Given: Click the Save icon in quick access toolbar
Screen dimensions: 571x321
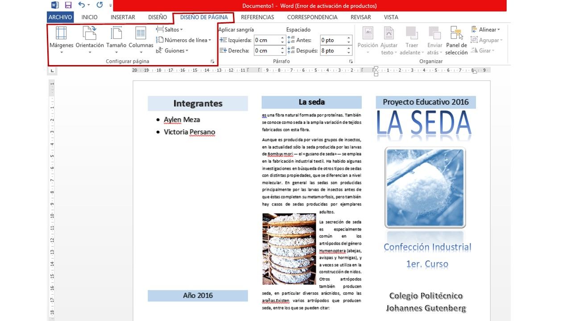Looking at the screenshot, I should point(68,5).
